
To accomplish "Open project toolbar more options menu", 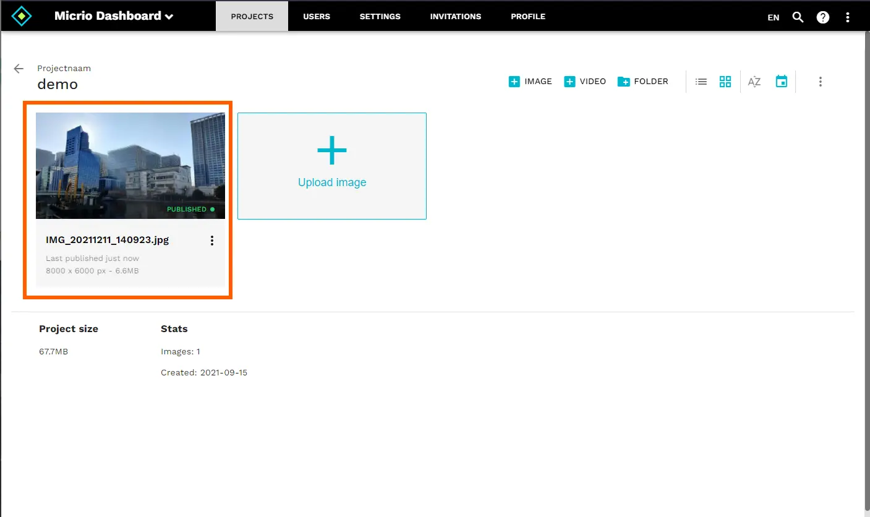I will click(820, 82).
